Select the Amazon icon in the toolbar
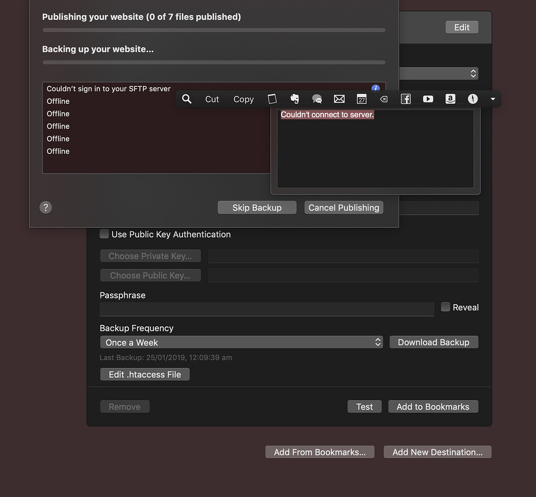The height and width of the screenshot is (497, 536). click(x=450, y=99)
